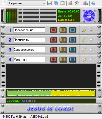Click the green-yellow buffer waveform display
This screenshot has height=119, width=102.
tap(51, 93)
